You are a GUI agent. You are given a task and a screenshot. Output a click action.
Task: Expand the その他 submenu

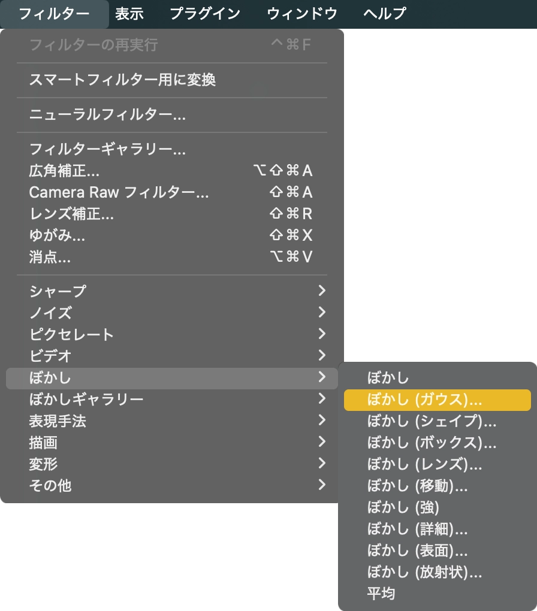tap(50, 485)
